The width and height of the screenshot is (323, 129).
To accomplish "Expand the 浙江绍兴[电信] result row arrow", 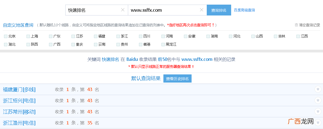I will click(318, 100).
